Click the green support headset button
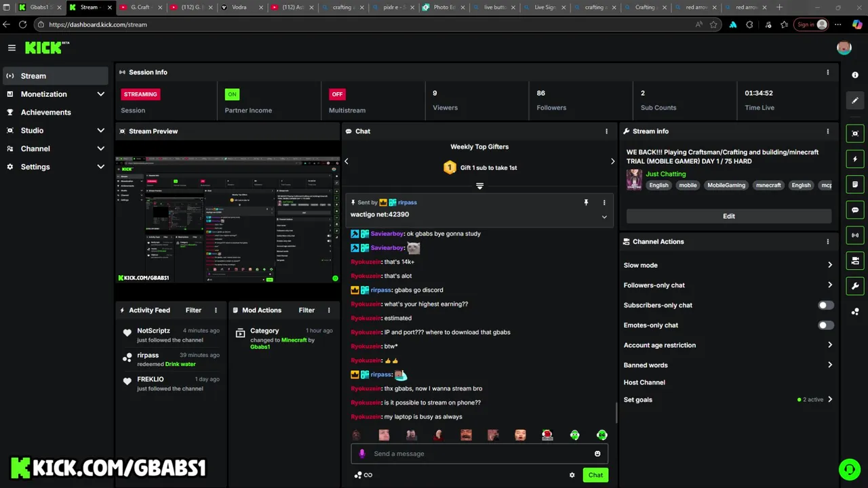This screenshot has height=488, width=868. (x=848, y=469)
